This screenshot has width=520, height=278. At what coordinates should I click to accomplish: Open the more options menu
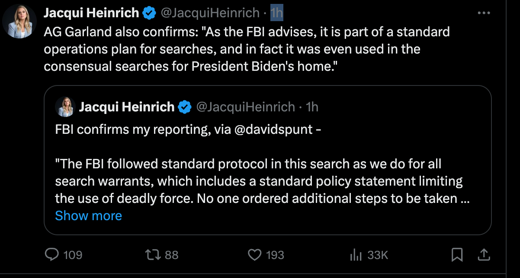tap(484, 13)
